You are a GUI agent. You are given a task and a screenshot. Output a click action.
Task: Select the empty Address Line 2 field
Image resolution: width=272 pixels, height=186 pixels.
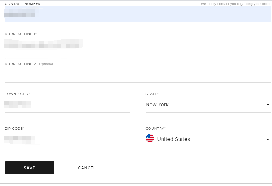(x=137, y=75)
